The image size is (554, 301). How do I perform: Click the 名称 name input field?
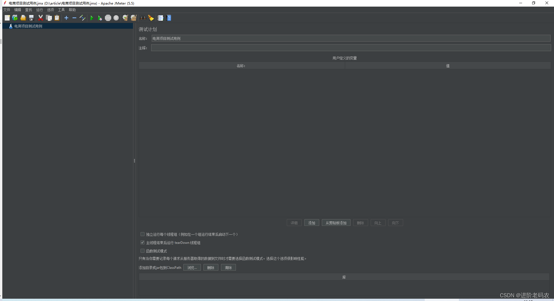coord(351,38)
